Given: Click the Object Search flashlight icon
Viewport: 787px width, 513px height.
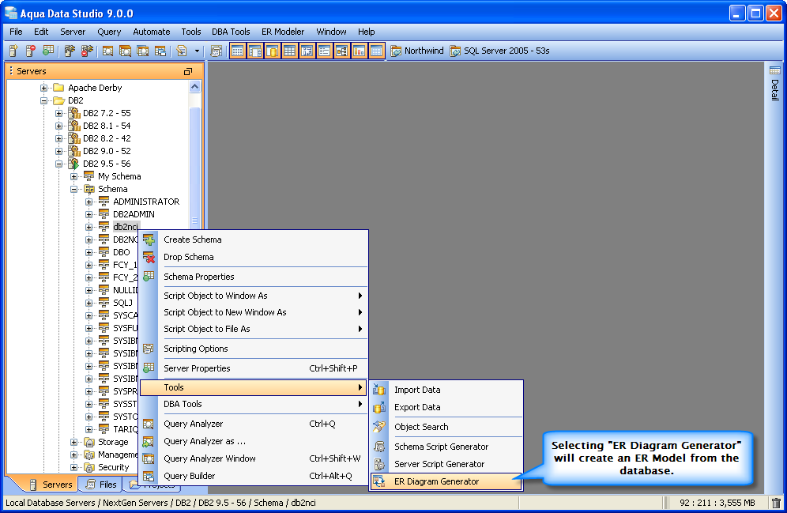Looking at the screenshot, I should click(379, 427).
